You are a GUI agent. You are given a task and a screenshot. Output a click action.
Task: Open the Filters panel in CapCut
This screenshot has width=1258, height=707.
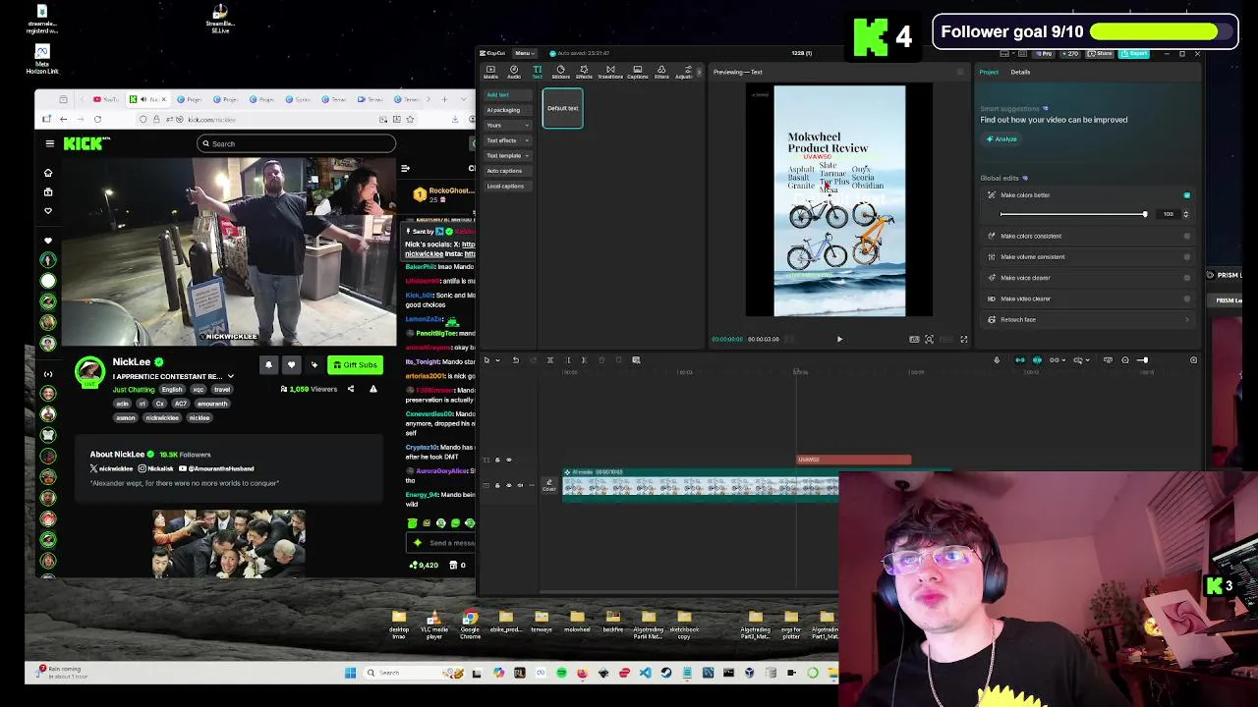pos(661,72)
